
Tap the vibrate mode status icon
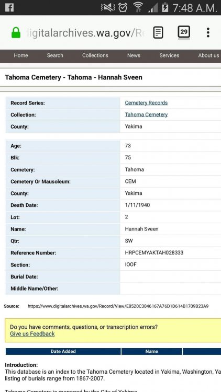[108, 7]
